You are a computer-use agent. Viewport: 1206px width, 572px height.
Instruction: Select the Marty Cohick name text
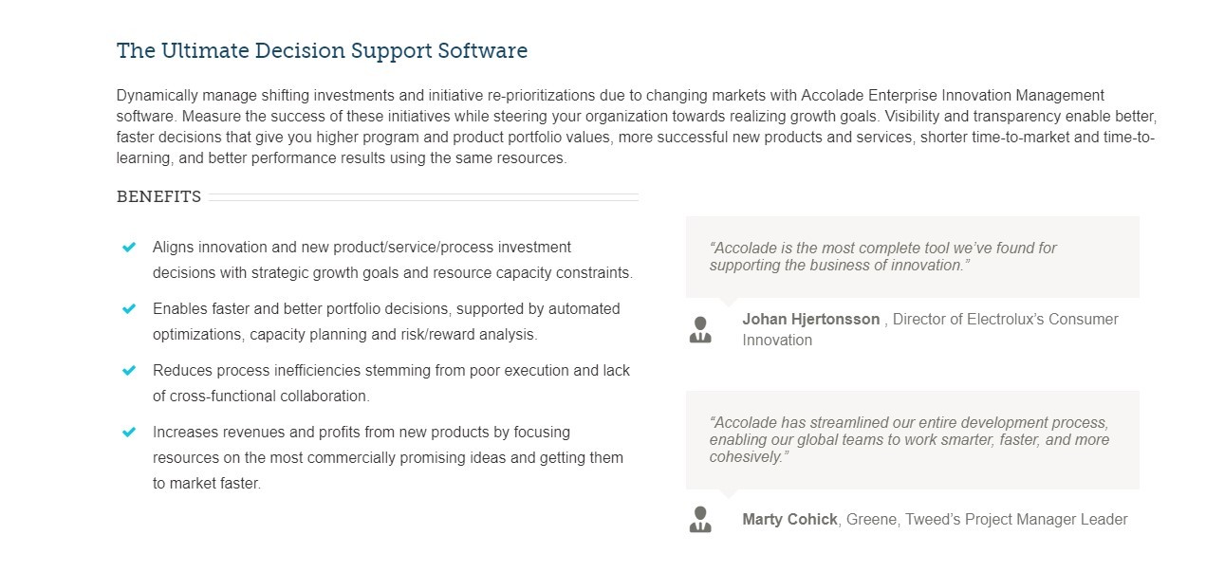click(789, 520)
